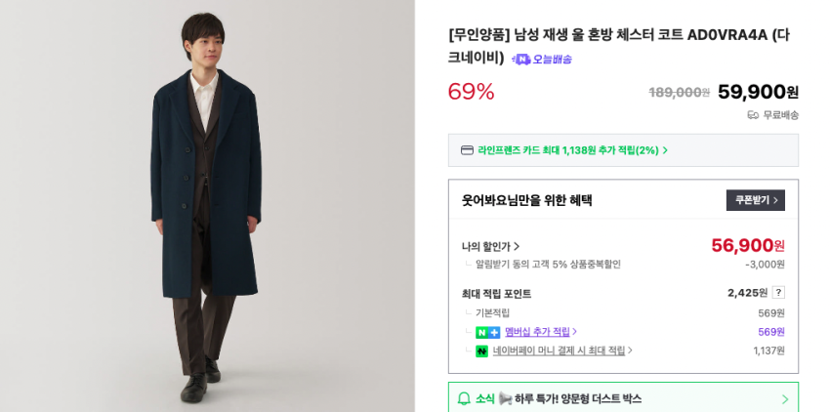Click the N+ membership badge icon
Viewport: 830px width, 412px height.
[x=487, y=332]
